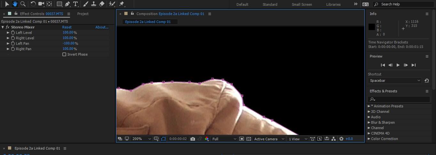Reset the Stereo Mixer effect
Image resolution: width=436 pixels, height=155 pixels.
click(x=67, y=27)
